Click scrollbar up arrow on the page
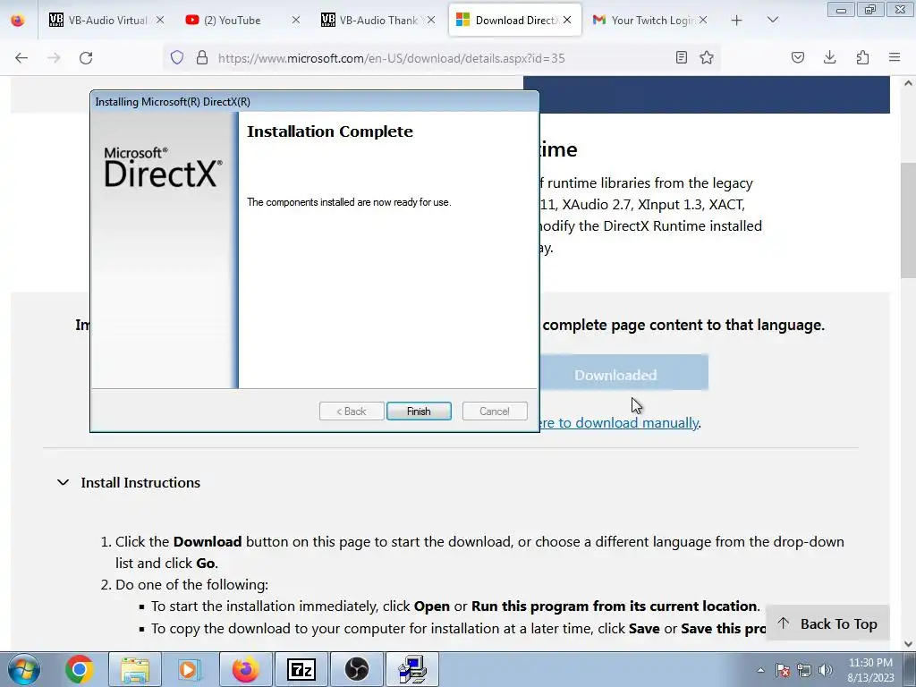Screen dimensions: 916x687 coord(908,83)
